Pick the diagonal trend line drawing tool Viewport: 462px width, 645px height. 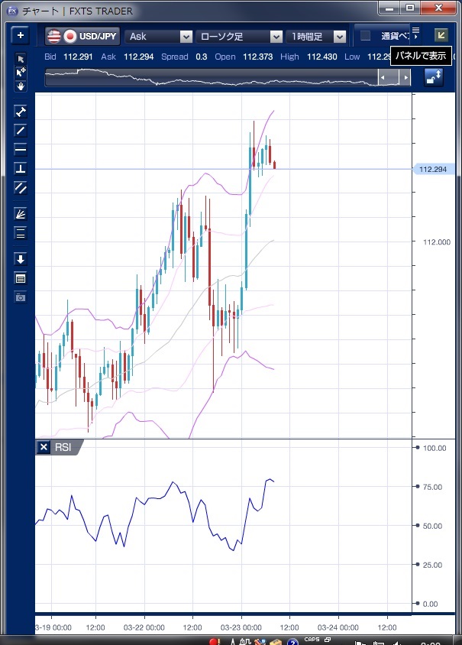coord(21,130)
